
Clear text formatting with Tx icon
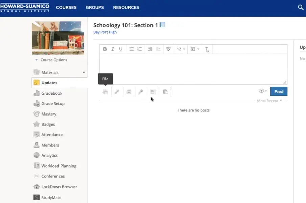pyautogui.click(x=207, y=50)
